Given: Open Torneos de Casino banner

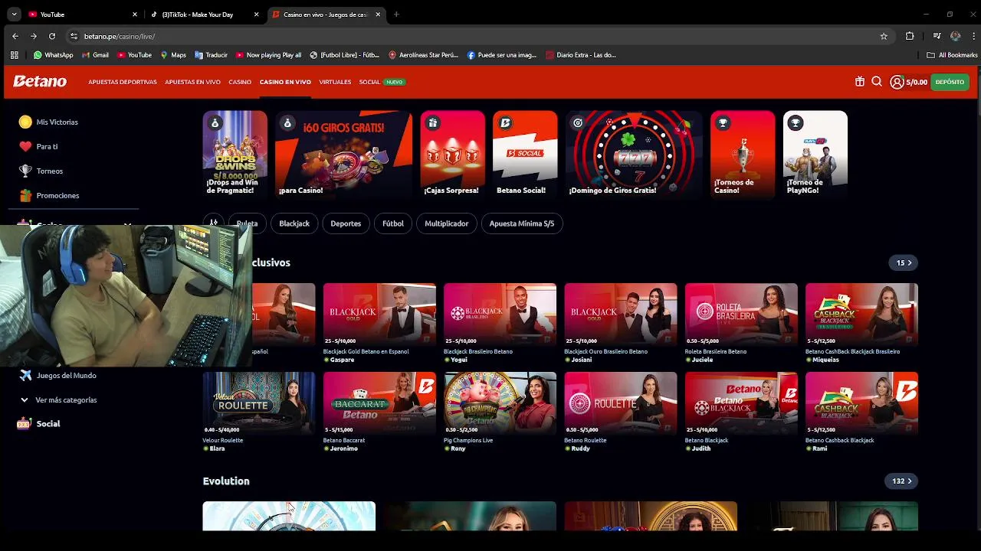Looking at the screenshot, I should pos(743,155).
